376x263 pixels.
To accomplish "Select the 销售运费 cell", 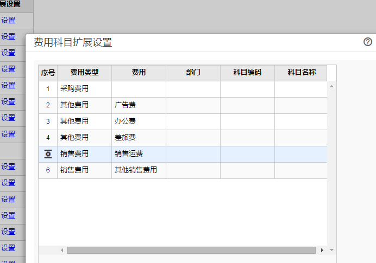I will (x=139, y=154).
